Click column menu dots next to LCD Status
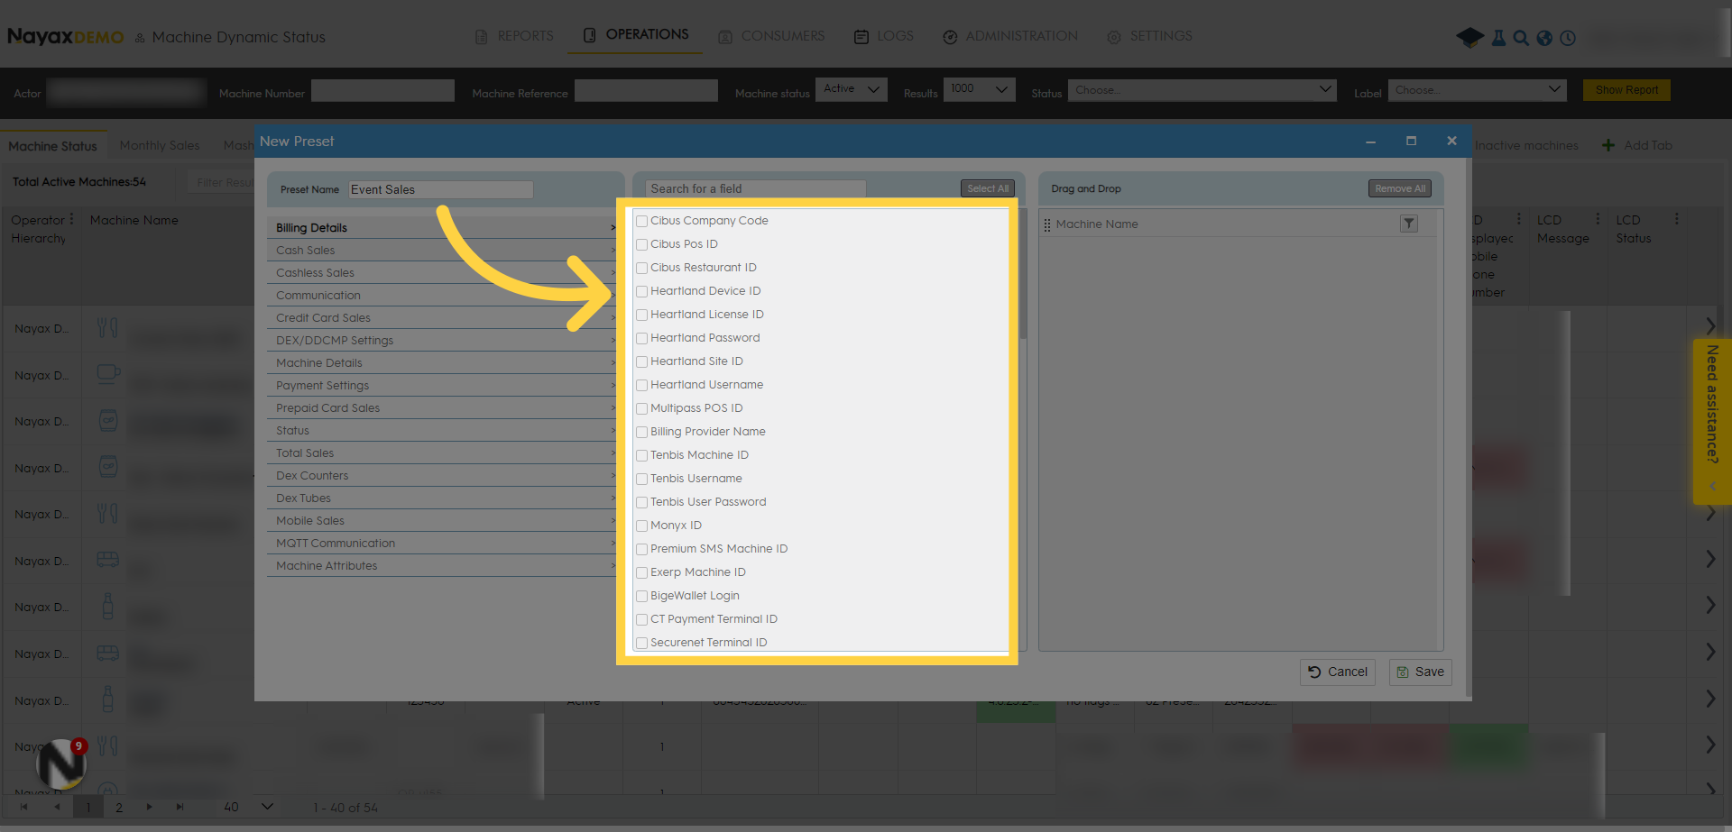 pyautogui.click(x=1676, y=219)
